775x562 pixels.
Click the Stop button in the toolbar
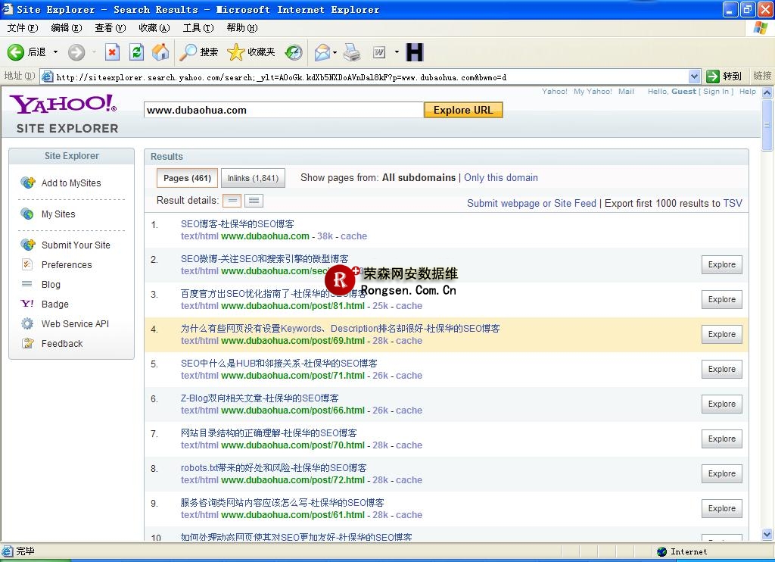[112, 52]
